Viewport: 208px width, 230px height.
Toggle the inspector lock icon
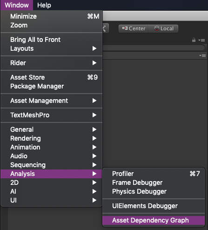pyautogui.click(x=194, y=40)
